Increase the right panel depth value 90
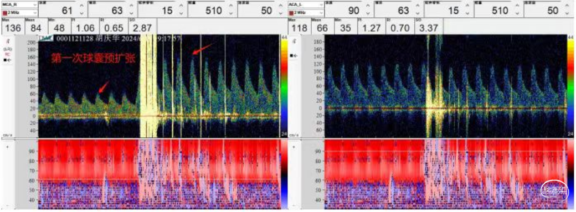Image resolution: width=576 pixels, height=212 pixels. coord(368,6)
